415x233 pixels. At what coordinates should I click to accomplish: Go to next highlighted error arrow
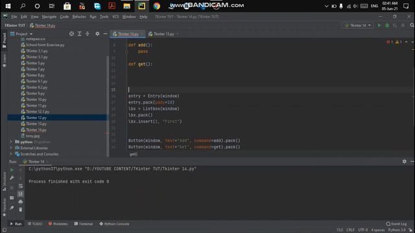point(412,42)
